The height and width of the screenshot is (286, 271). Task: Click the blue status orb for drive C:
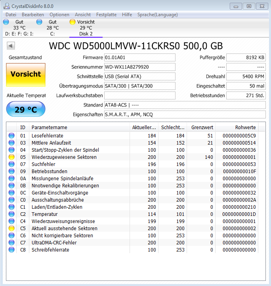39,22
